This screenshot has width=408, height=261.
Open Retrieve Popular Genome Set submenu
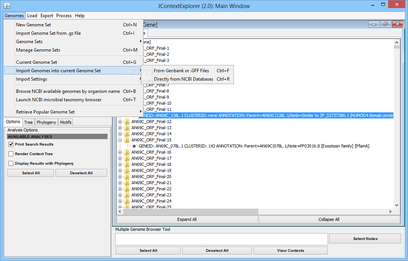coord(73,112)
